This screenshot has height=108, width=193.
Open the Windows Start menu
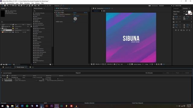point(2,106)
